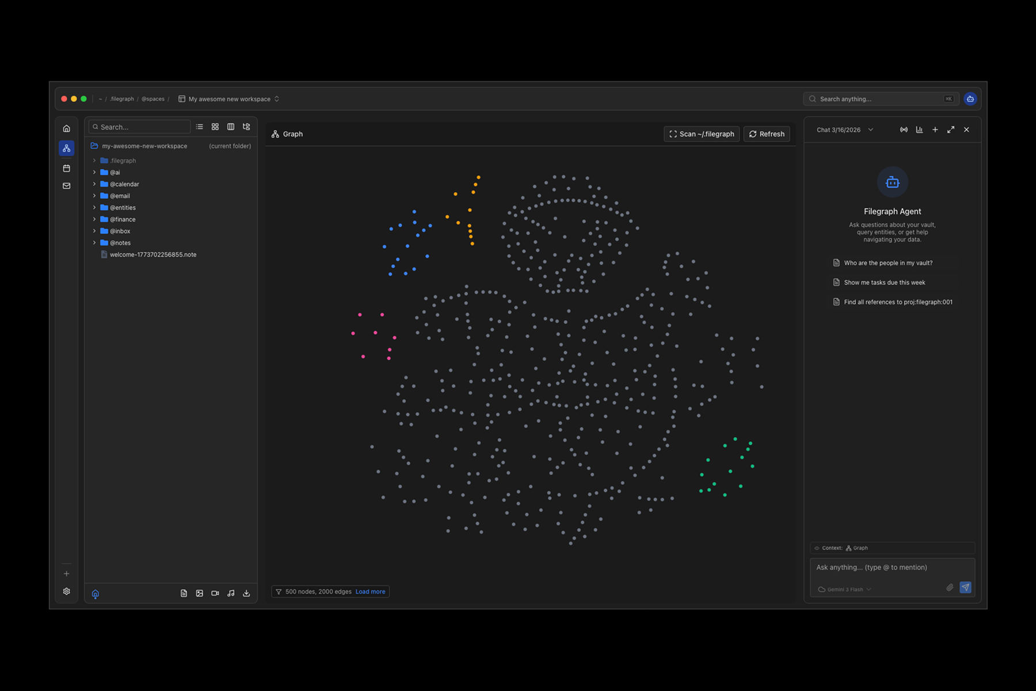Send the chat message with the arrow button
The image size is (1036, 691).
click(966, 587)
